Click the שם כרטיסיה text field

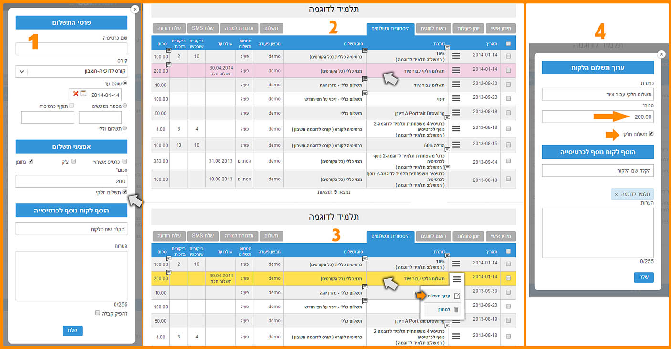tap(72, 49)
